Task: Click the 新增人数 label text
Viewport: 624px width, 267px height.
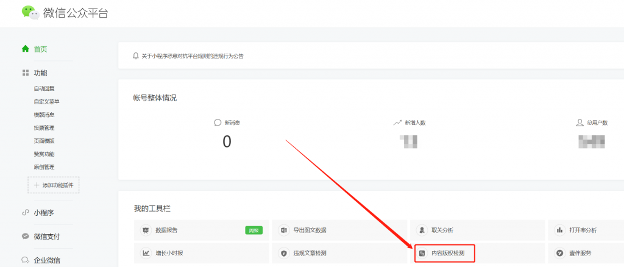Action: (x=416, y=123)
